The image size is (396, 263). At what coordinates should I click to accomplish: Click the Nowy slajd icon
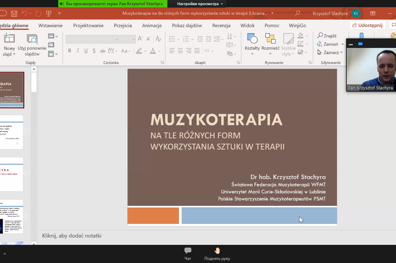coord(9,38)
